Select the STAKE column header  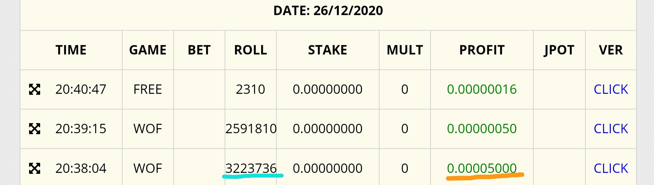(x=328, y=50)
